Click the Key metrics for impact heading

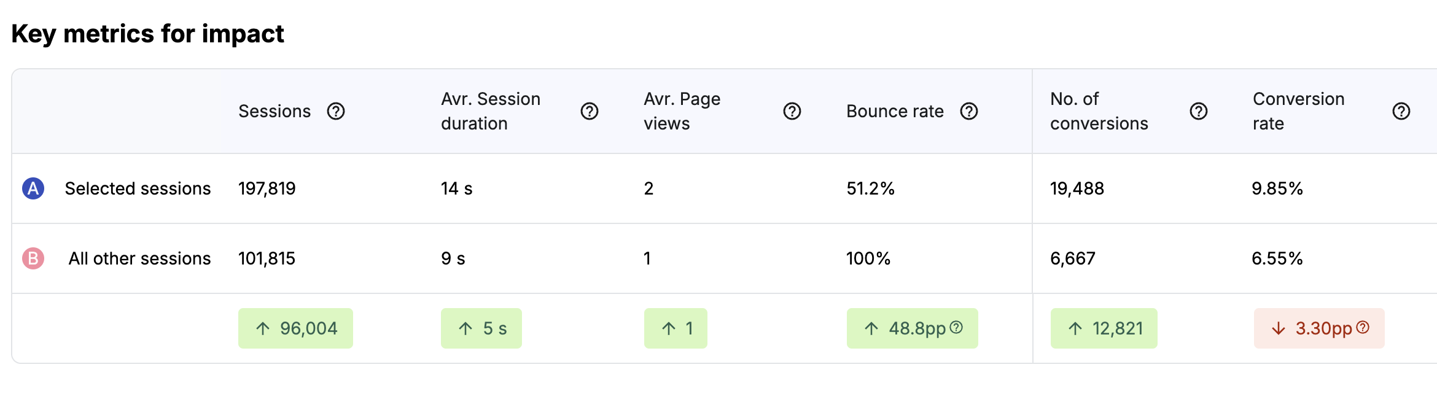(147, 34)
